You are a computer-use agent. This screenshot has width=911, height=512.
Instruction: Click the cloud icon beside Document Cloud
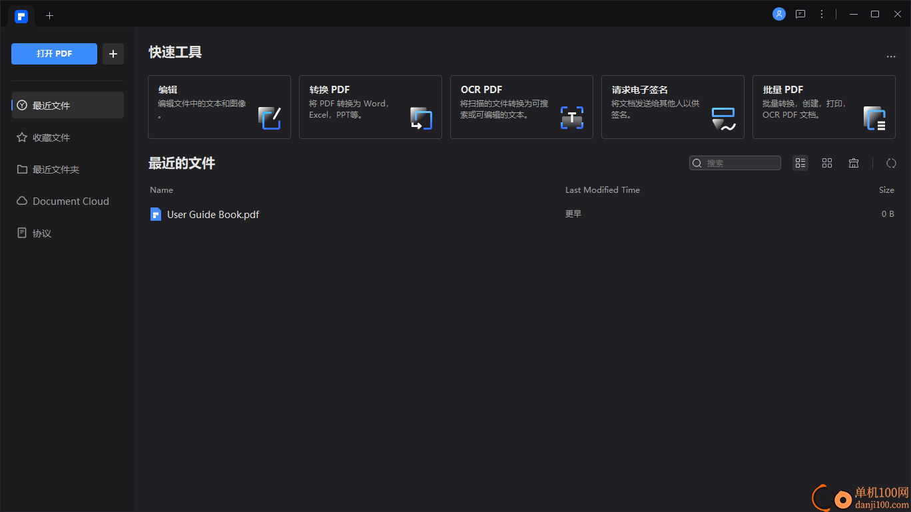click(22, 201)
